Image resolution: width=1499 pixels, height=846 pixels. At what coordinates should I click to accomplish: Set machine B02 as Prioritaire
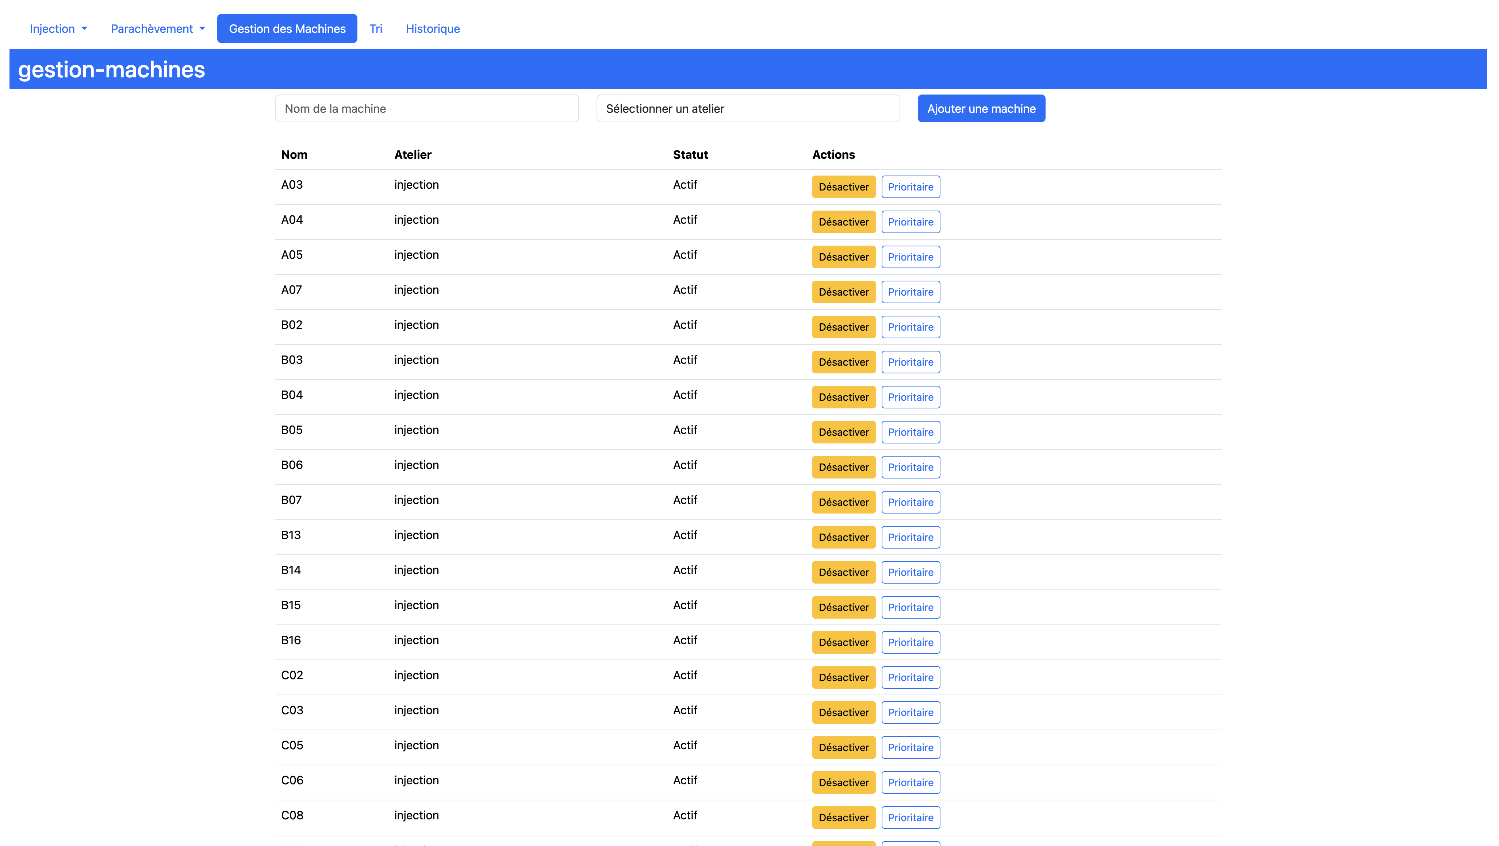[910, 327]
